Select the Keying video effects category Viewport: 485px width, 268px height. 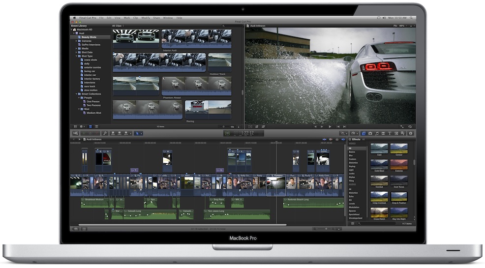(x=352, y=166)
